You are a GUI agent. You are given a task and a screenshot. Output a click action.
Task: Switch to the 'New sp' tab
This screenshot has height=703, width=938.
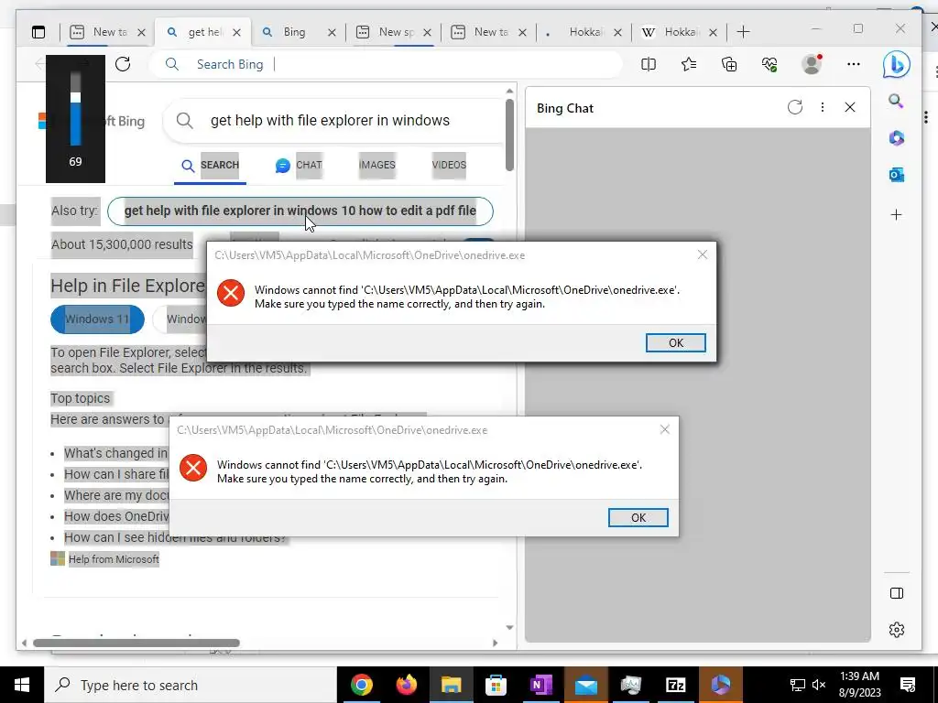[394, 32]
